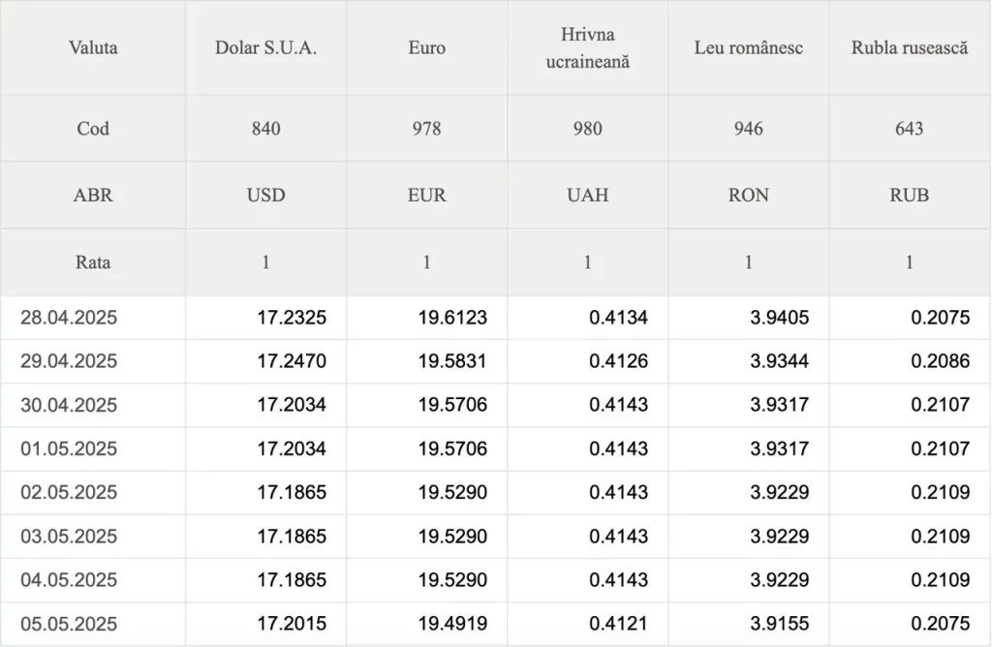This screenshot has height=647, width=992.
Task: Select the Rubla rusească header
Action: [x=910, y=48]
